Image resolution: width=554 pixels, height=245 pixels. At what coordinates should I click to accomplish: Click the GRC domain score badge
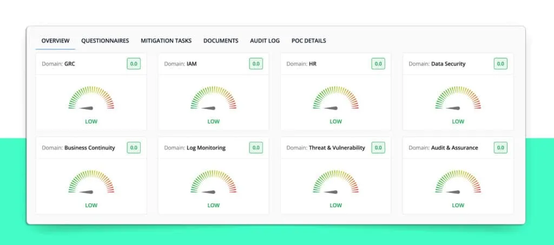[x=134, y=64]
